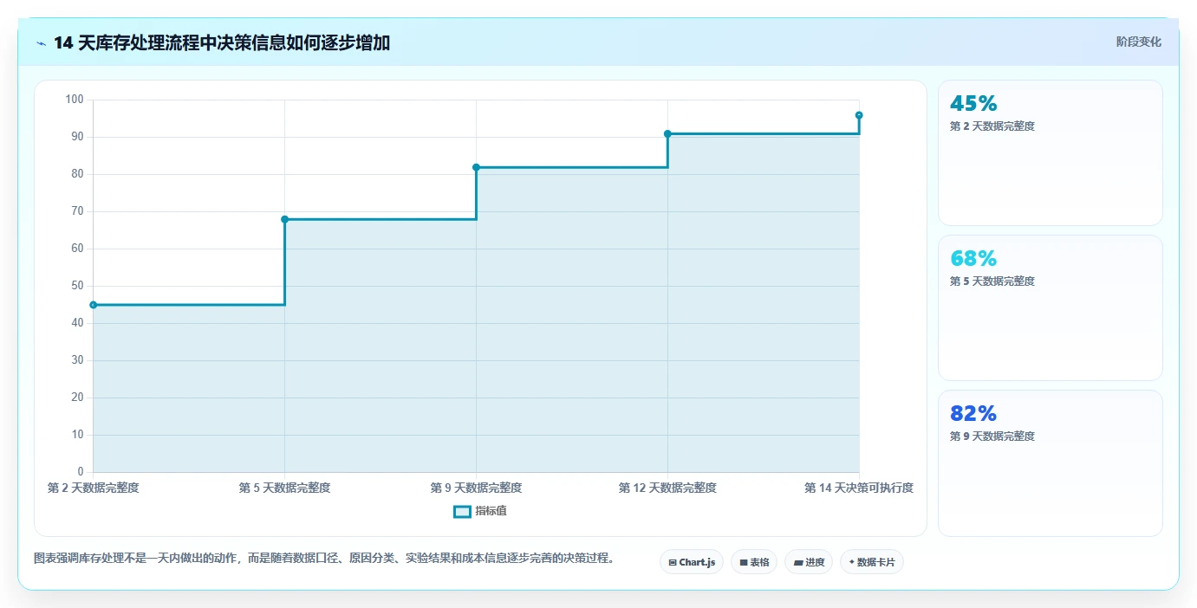
Task: Click the y-axis value 50
Action: [77, 286]
